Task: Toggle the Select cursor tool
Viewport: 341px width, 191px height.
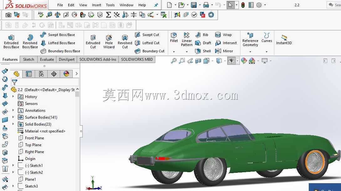Action: coord(230,5)
